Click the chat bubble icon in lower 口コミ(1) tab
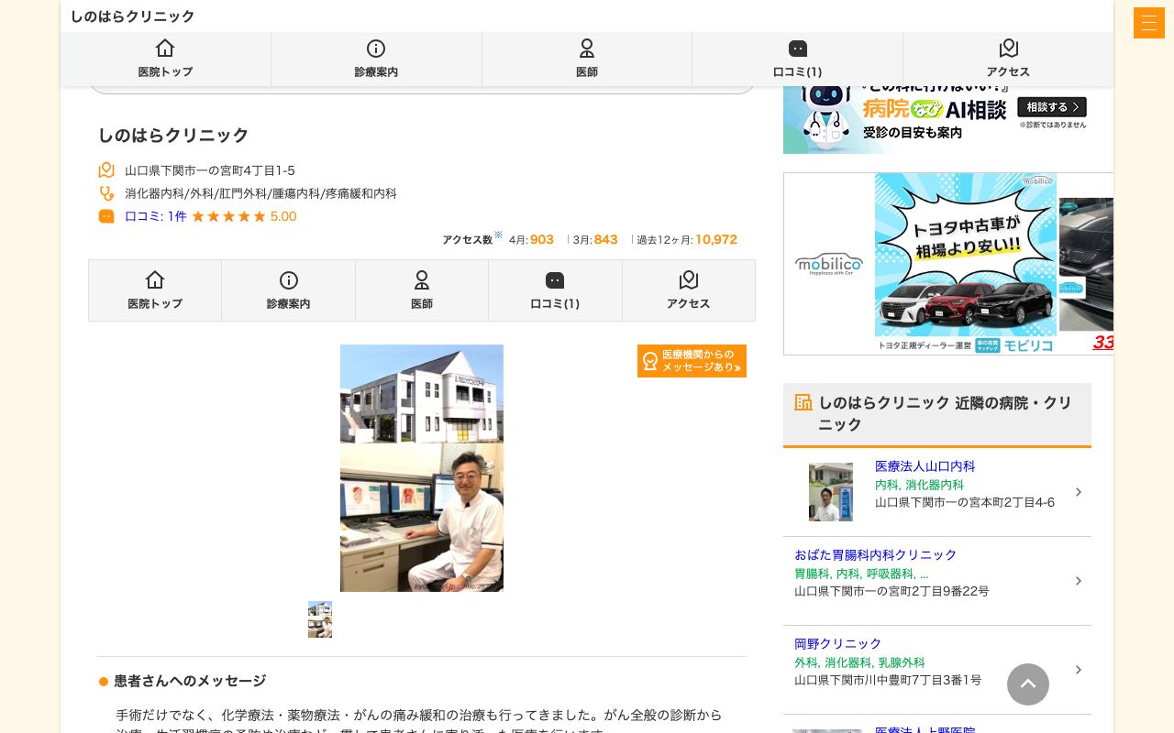Image resolution: width=1174 pixels, height=733 pixels. click(x=555, y=280)
